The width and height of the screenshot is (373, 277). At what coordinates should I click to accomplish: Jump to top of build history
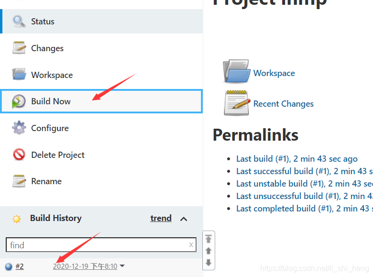(208, 239)
